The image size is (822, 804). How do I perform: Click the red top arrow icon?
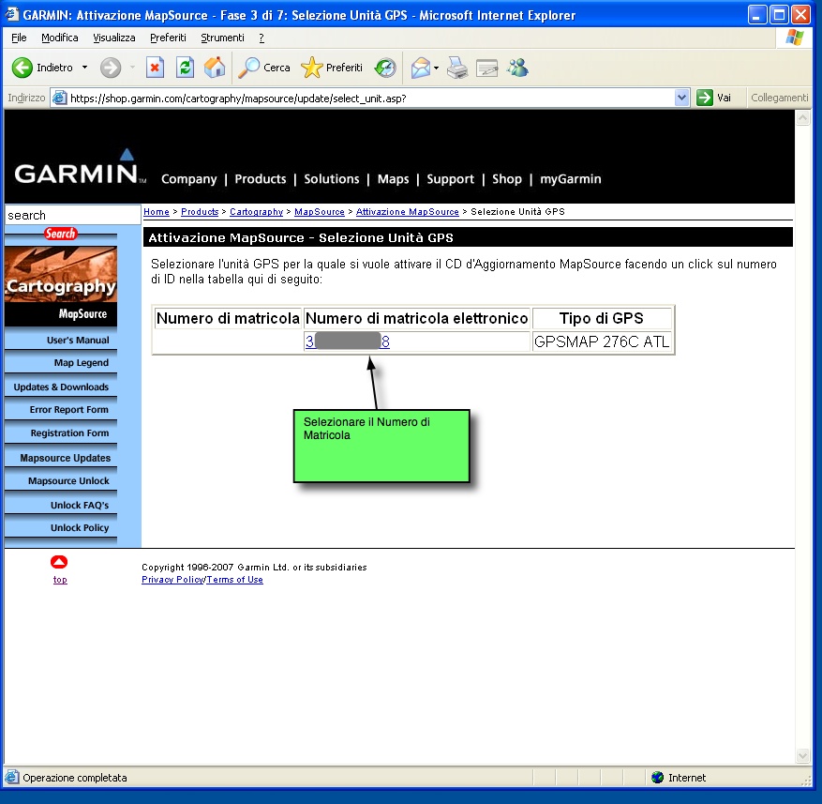click(x=59, y=562)
